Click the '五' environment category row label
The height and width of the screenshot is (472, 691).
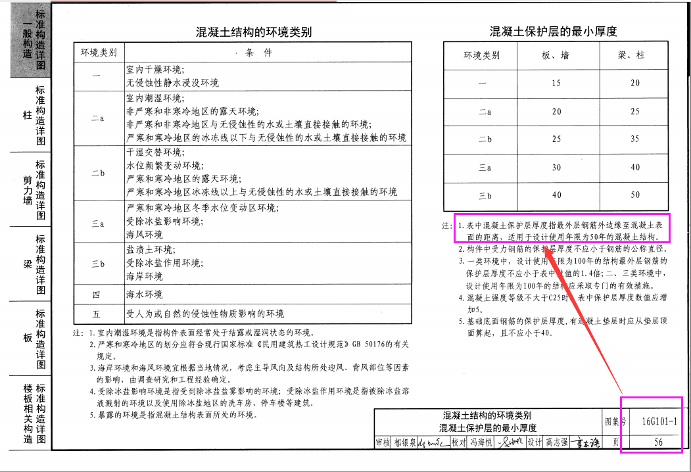(97, 314)
